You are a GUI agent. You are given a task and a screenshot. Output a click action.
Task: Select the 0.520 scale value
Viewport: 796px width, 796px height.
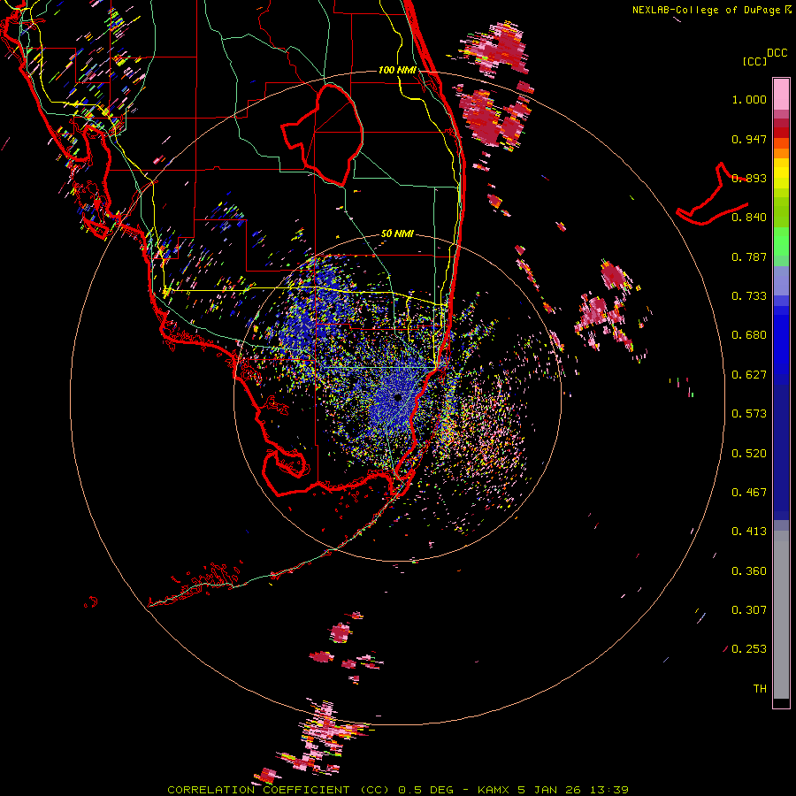[749, 454]
